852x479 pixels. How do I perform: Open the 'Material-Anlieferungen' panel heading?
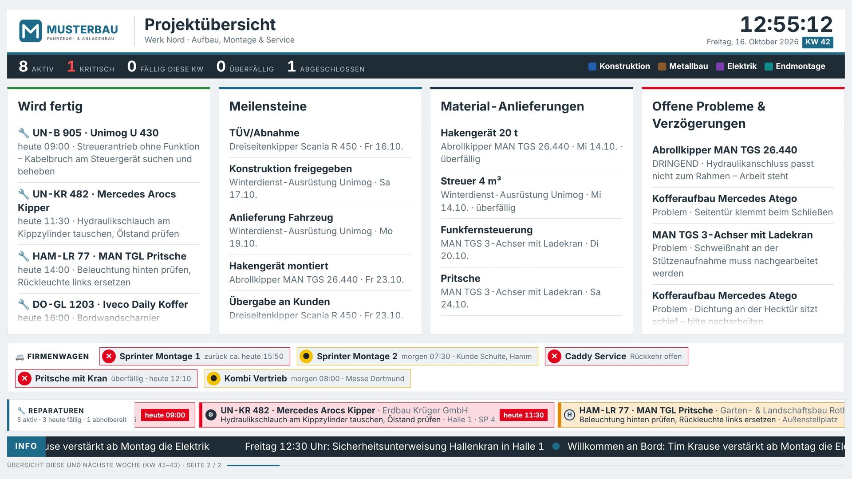[x=512, y=106]
